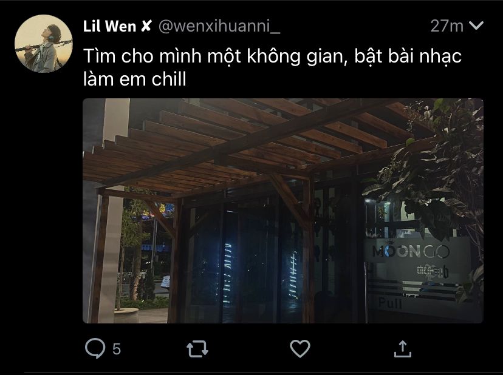This screenshot has width=503, height=375.
Task: Open the @wenxihuanni_ handle link
Action: click(219, 26)
